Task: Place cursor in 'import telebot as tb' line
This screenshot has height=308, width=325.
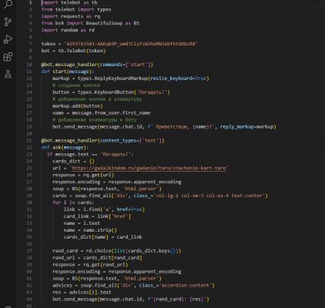Action: (69, 2)
